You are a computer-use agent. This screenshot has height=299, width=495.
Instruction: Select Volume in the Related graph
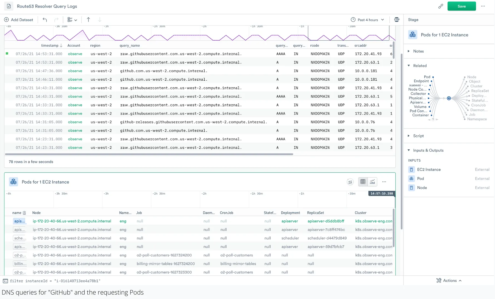point(420,107)
